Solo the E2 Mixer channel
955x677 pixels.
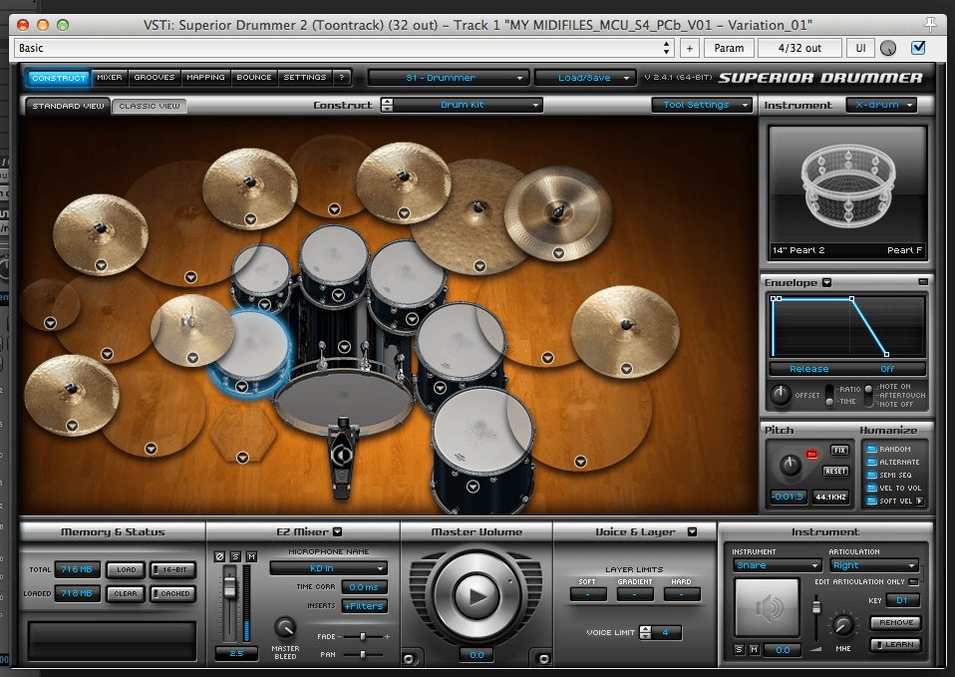pyautogui.click(x=235, y=556)
